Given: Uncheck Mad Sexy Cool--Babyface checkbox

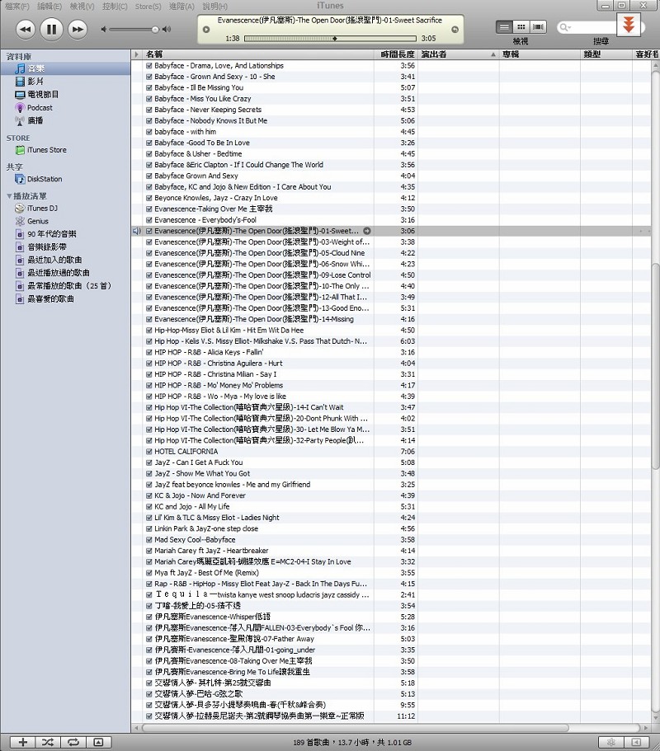Looking at the screenshot, I should pos(149,540).
